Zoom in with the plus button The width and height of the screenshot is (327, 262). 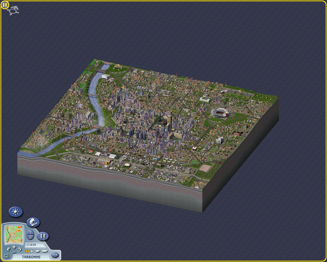click(x=14, y=247)
